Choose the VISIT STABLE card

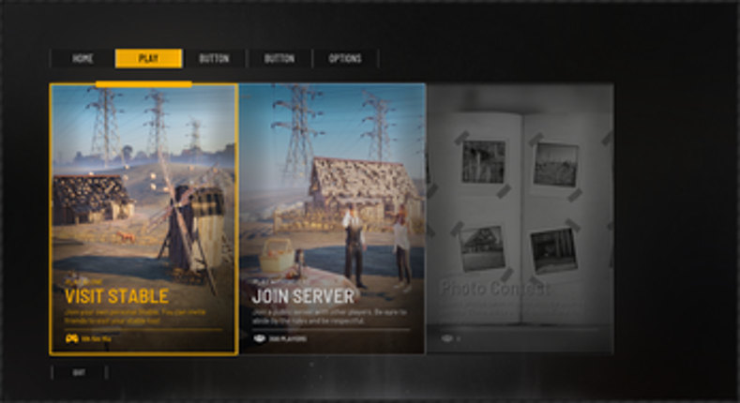tap(143, 218)
